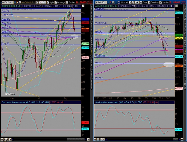Click 0.85547 pink price label on left axis
Image resolution: width=187 pixels, height=142 pixels.
[85, 57]
